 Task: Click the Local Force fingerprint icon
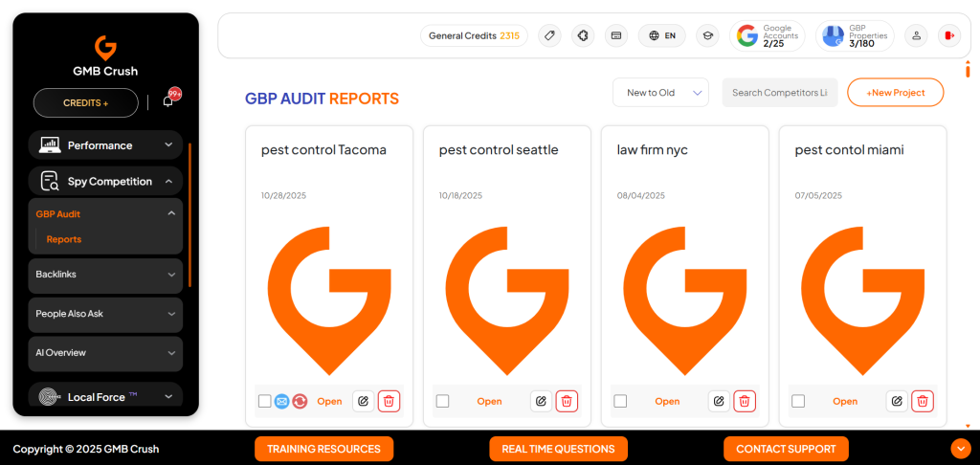tap(50, 397)
